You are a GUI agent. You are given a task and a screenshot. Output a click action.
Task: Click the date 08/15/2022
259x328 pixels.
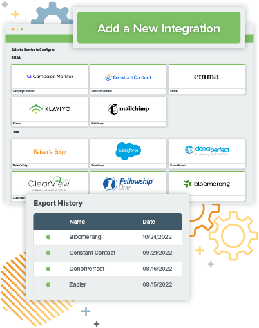click(x=157, y=284)
